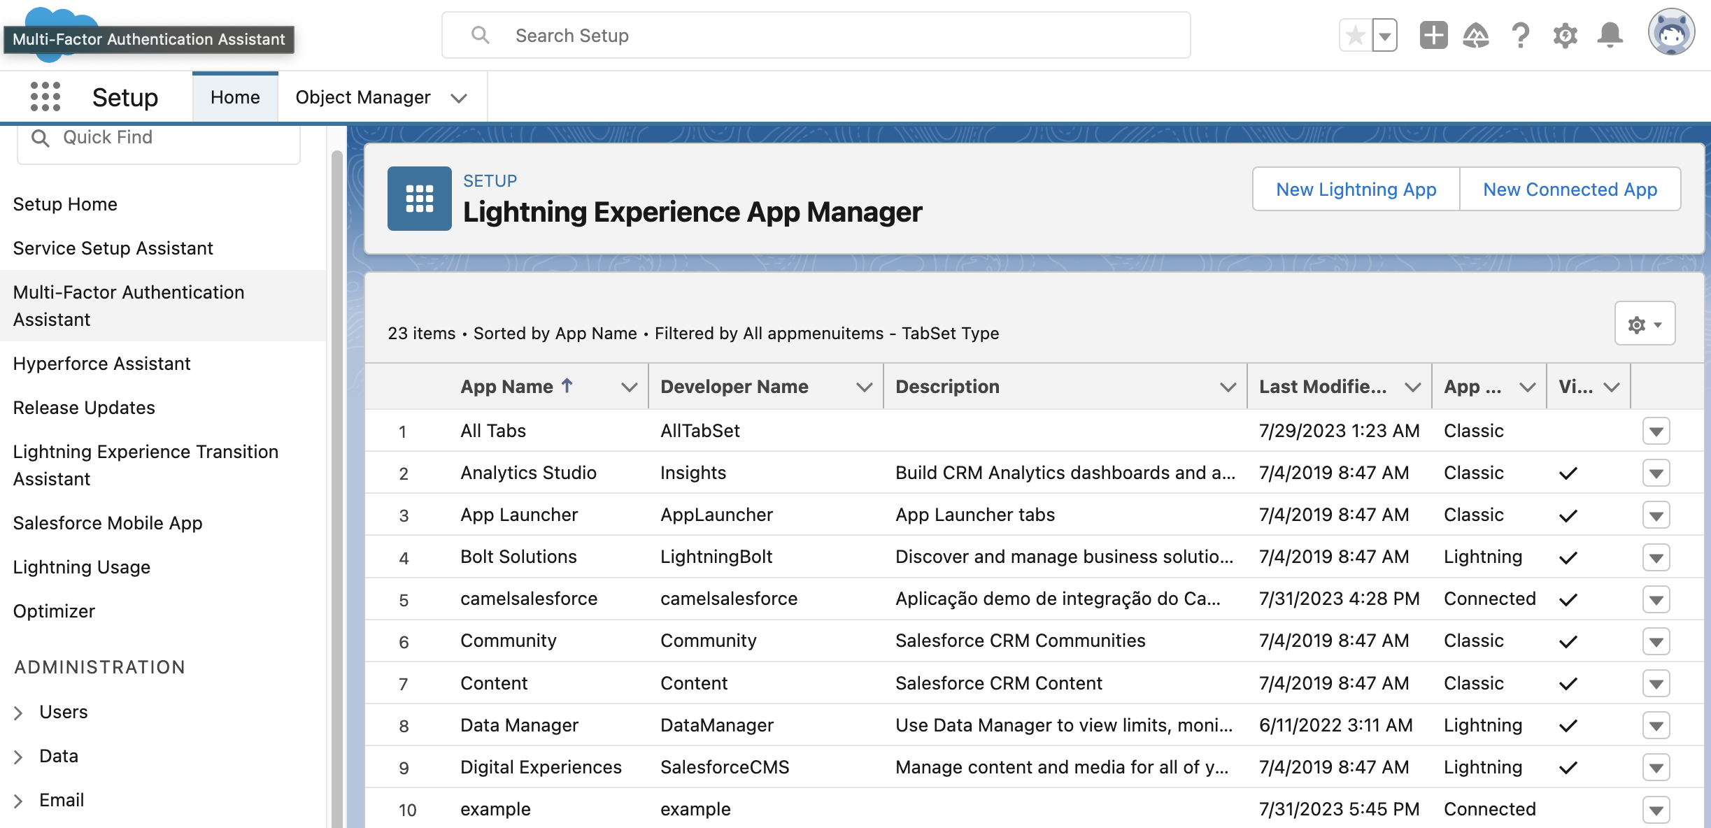Click the Help question mark icon
Image resolution: width=1711 pixels, height=828 pixels.
(x=1520, y=35)
